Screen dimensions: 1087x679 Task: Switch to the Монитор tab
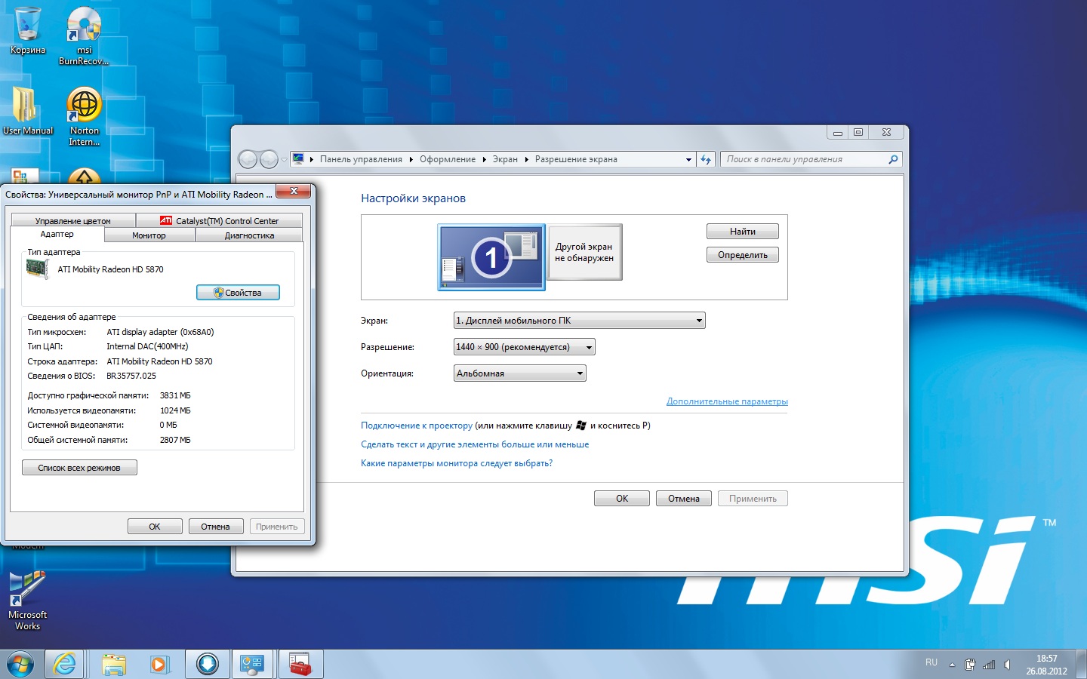[x=149, y=235]
